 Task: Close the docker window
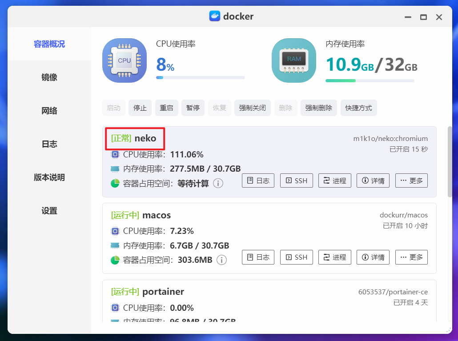click(x=439, y=17)
